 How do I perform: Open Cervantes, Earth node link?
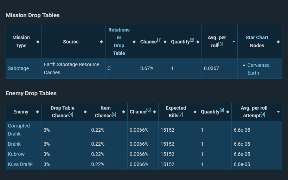pyautogui.click(x=259, y=69)
